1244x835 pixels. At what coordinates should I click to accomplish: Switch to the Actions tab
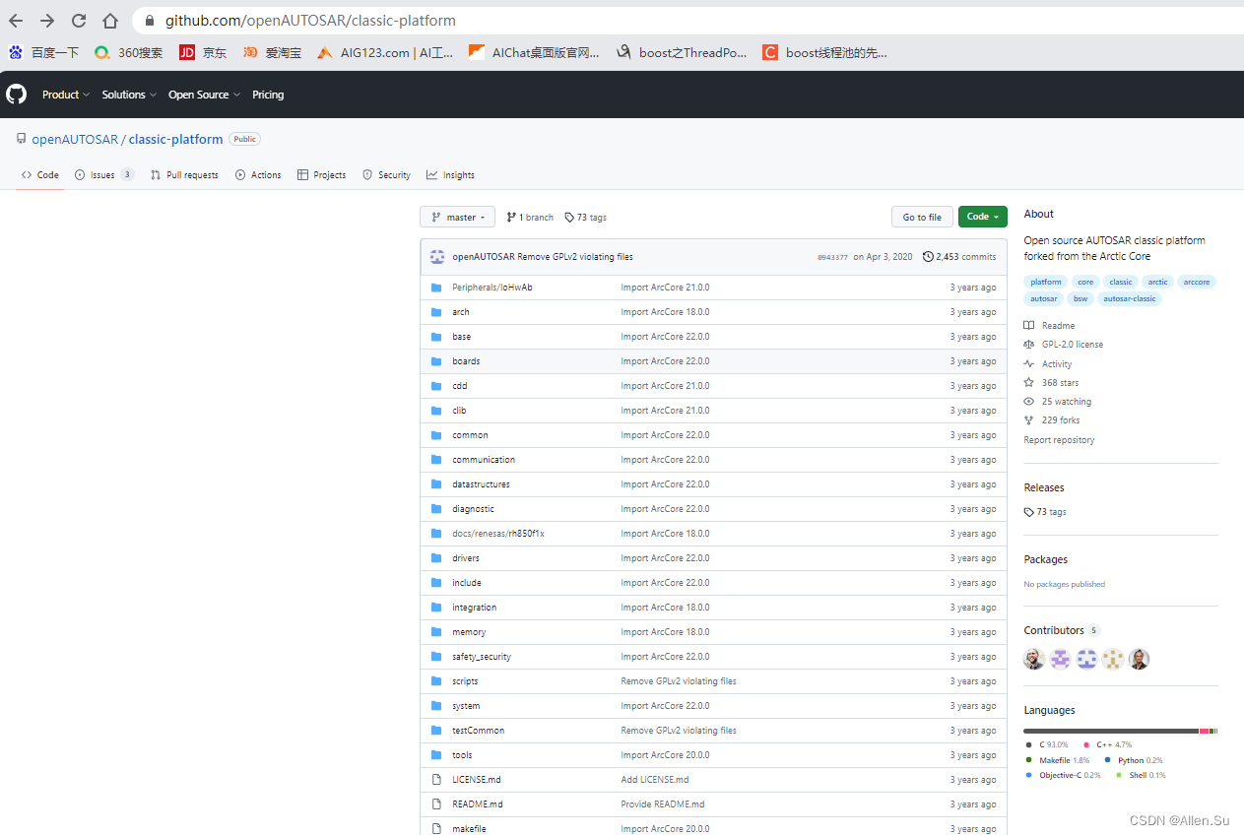[258, 175]
